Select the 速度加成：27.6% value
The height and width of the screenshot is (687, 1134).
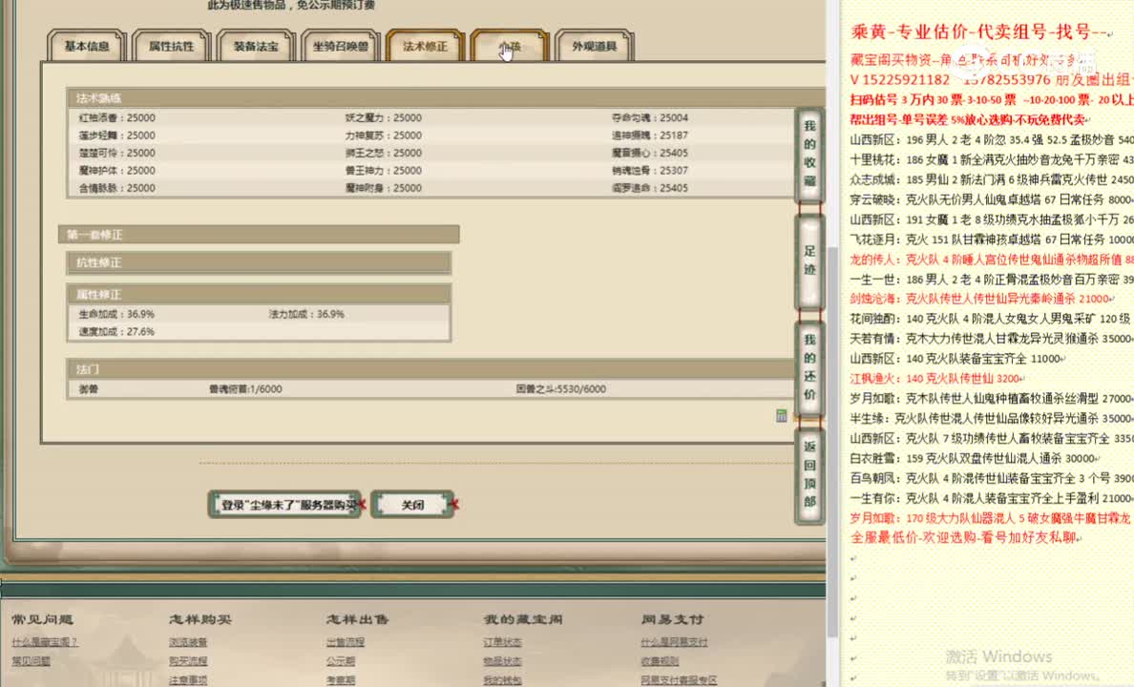click(116, 331)
